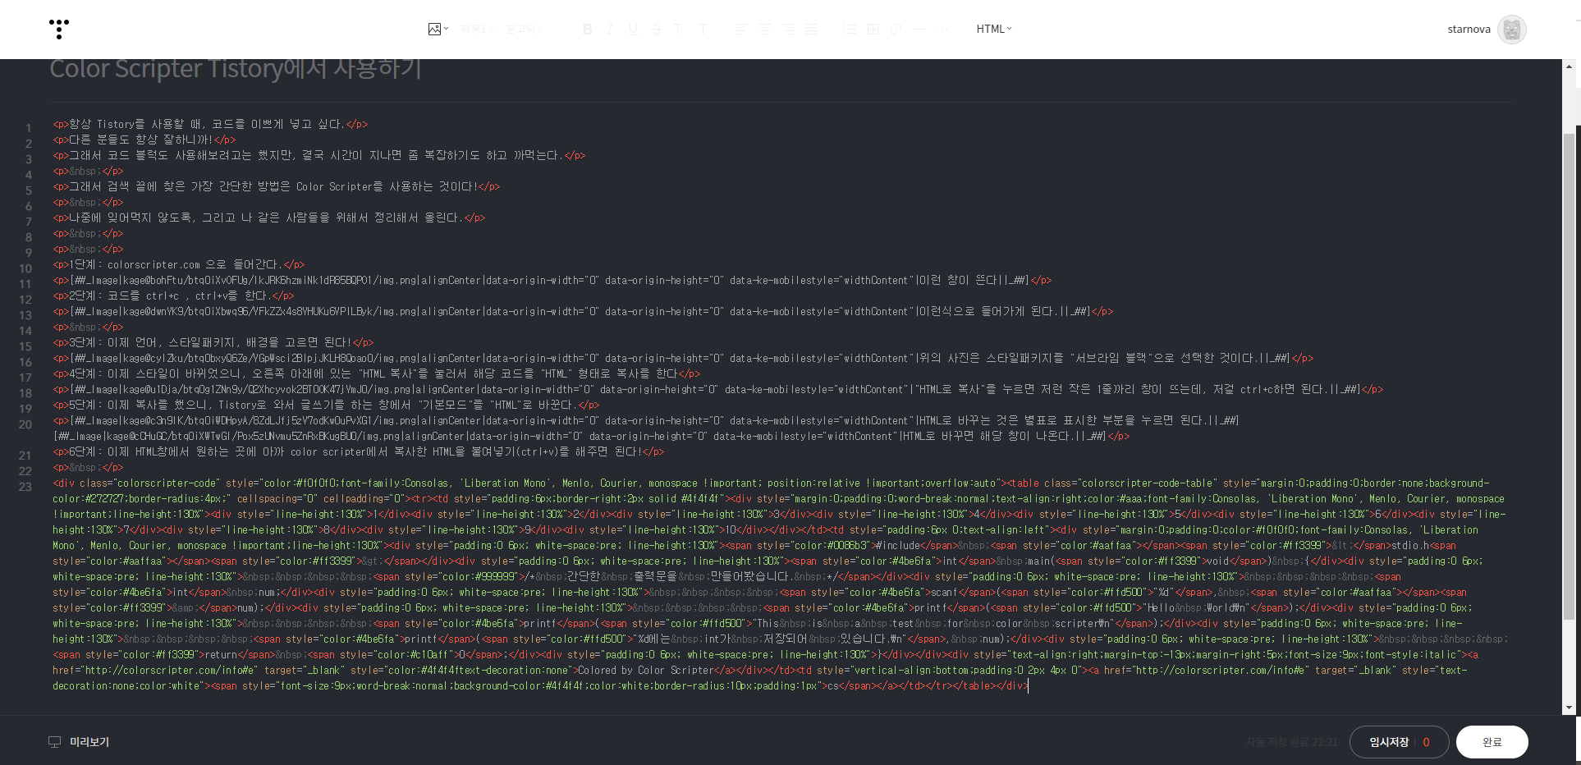Insert a hyperlink
This screenshot has height=765, width=1581.
(x=896, y=29)
